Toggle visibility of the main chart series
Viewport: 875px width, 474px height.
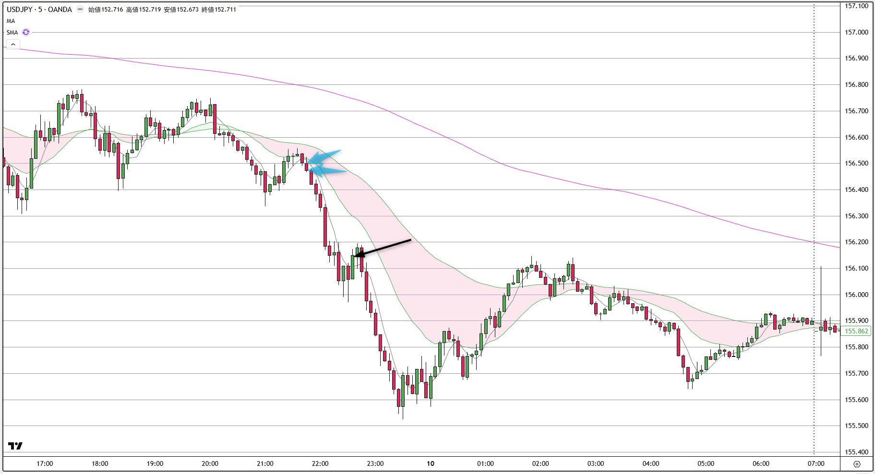click(80, 10)
